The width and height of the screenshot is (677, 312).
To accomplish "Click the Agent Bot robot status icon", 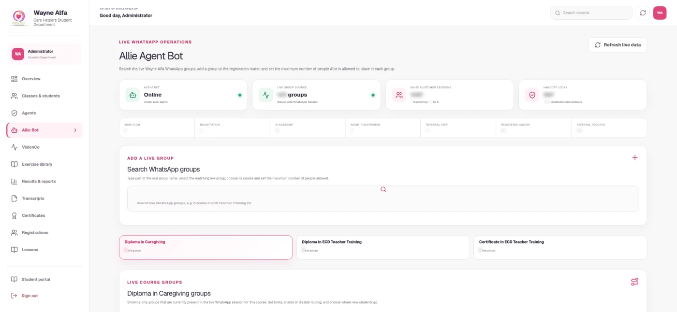I will [132, 95].
